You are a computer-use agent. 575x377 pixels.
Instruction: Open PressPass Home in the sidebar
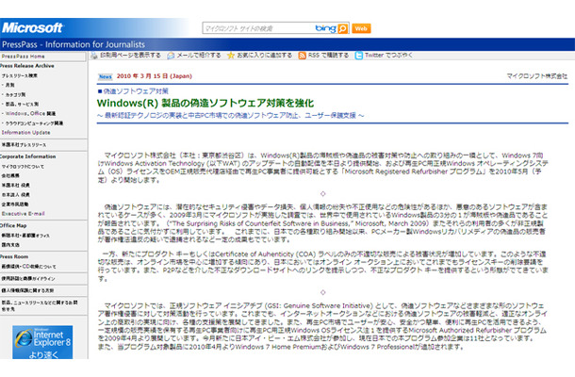pyautogui.click(x=24, y=57)
